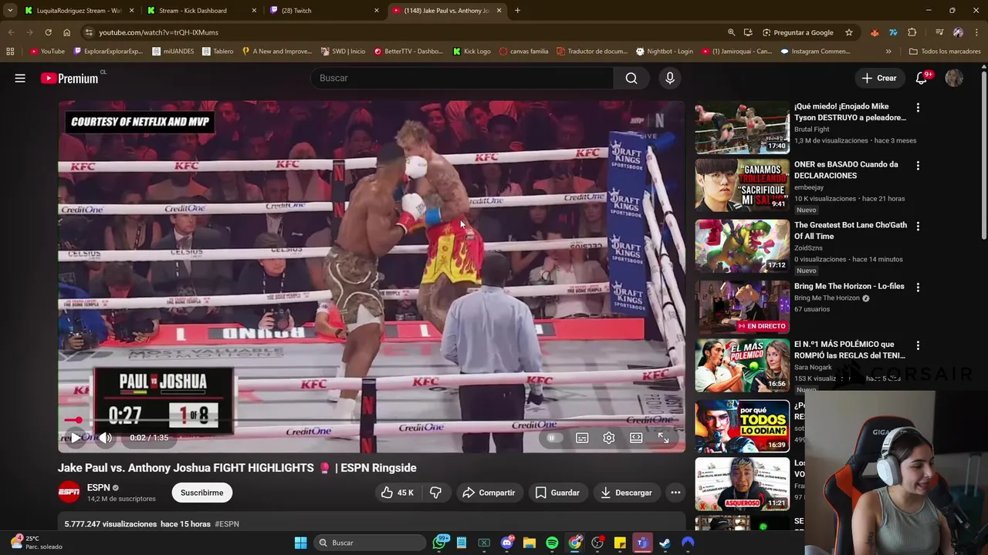Open the Mike Tyson DESTRUYO video thumbnail
Image resolution: width=988 pixels, height=555 pixels.
pos(743,127)
